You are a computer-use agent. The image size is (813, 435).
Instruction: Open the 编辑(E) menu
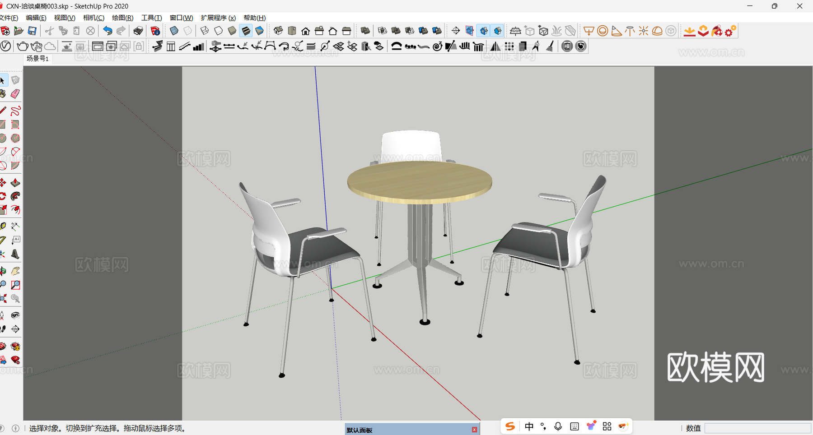click(36, 18)
